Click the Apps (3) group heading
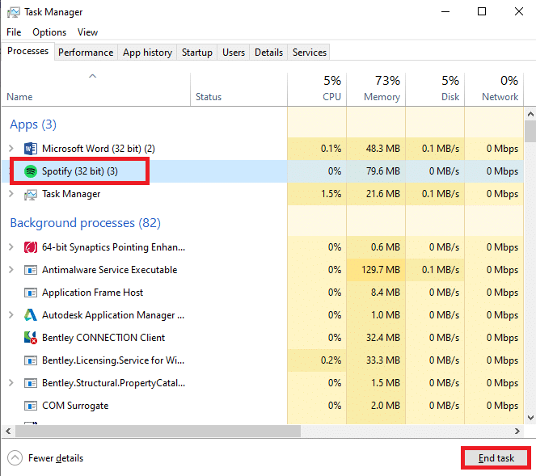 coord(33,124)
